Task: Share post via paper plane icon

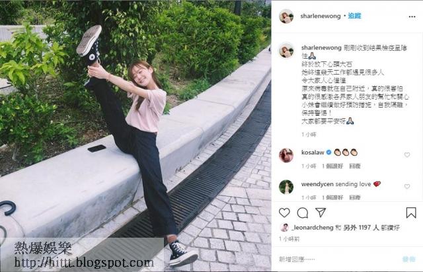Action: [x=321, y=213]
